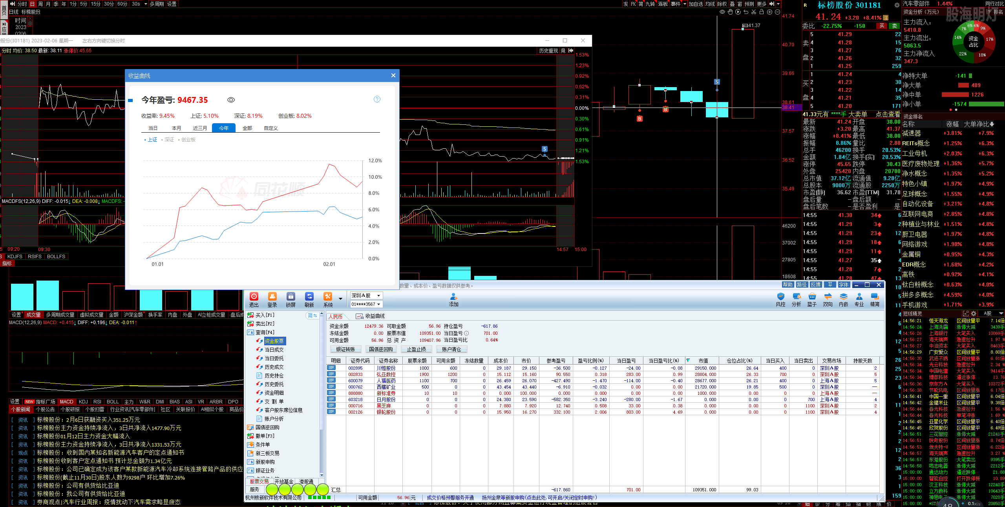Click the zoom-out minus icon above K-line chart

pos(777,12)
